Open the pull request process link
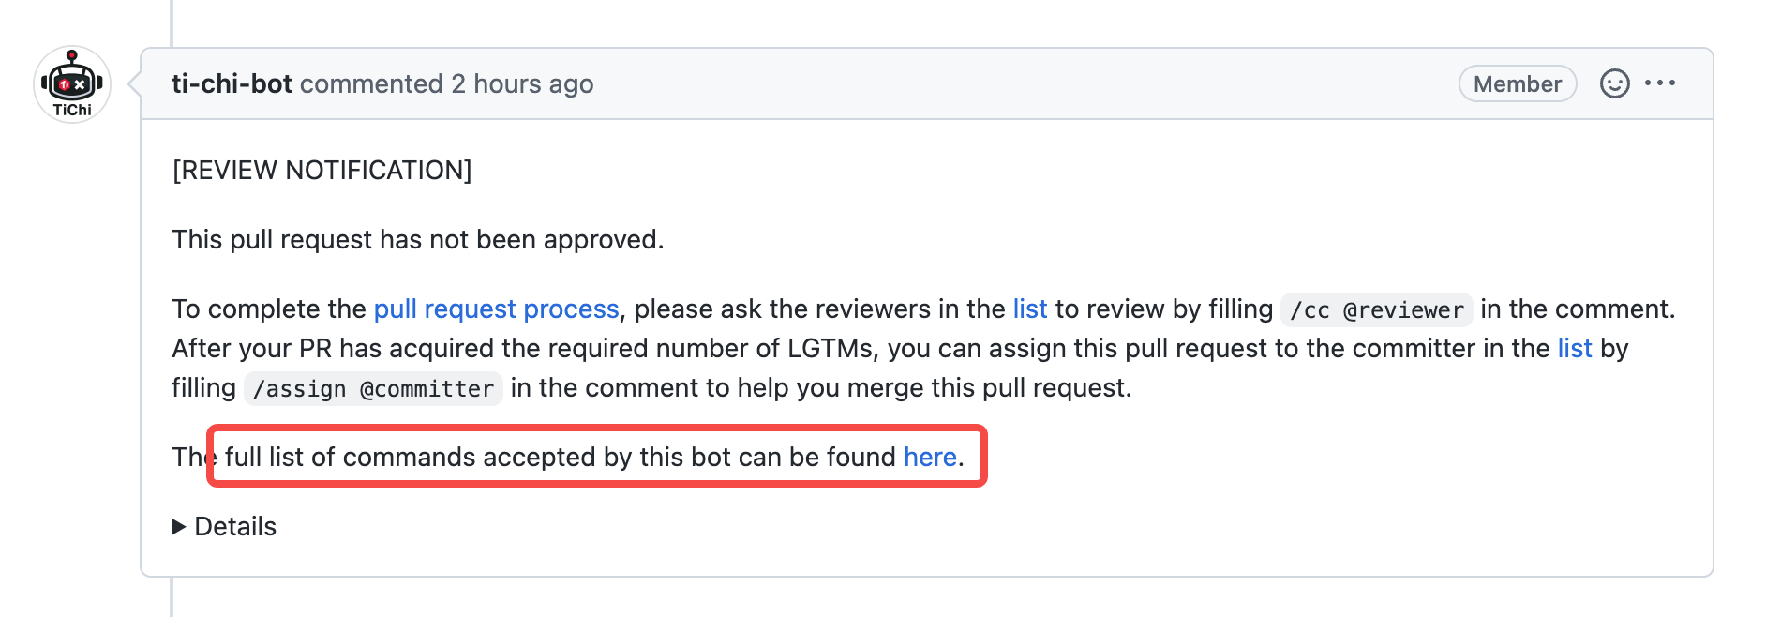The width and height of the screenshot is (1766, 617). [496, 309]
